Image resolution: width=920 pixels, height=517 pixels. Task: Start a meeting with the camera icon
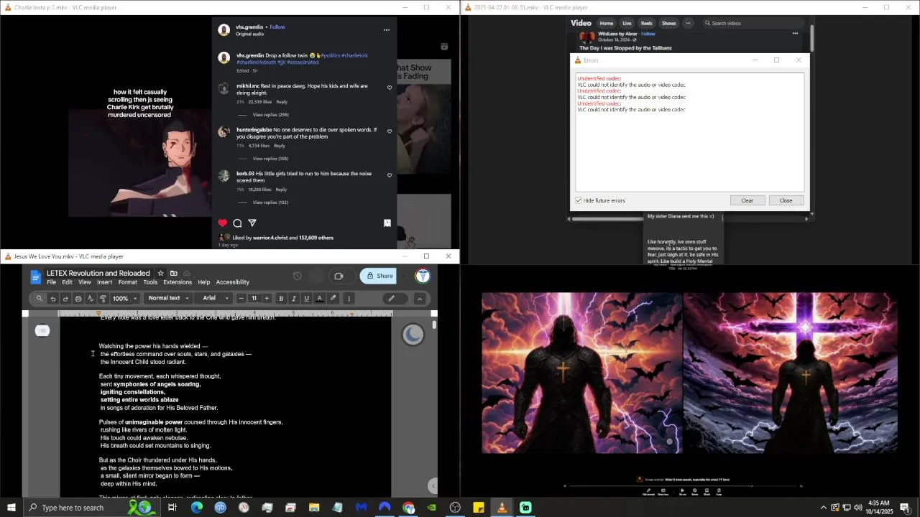tap(339, 276)
